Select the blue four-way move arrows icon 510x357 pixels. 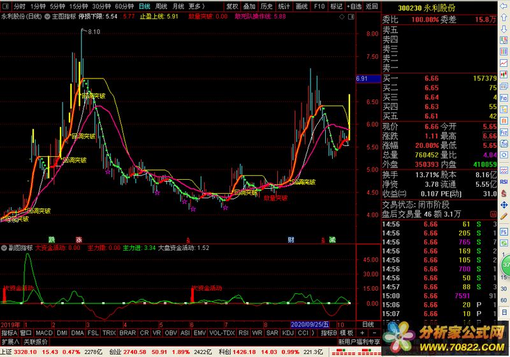(x=504, y=205)
